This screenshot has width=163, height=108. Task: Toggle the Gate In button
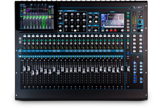90,22
